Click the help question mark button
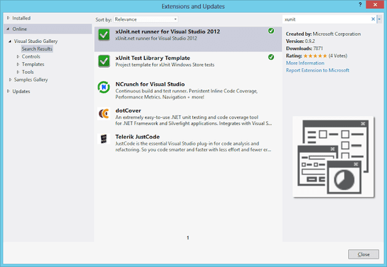The width and height of the screenshot is (387, 267). 361,4
